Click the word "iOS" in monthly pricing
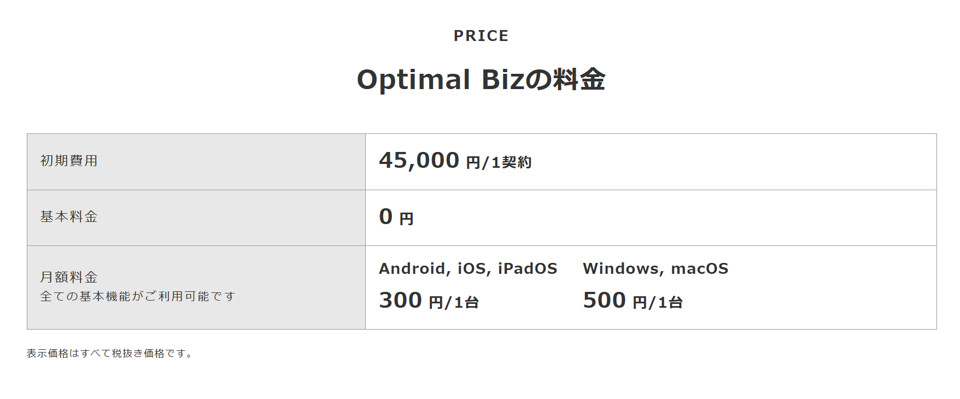 471,269
